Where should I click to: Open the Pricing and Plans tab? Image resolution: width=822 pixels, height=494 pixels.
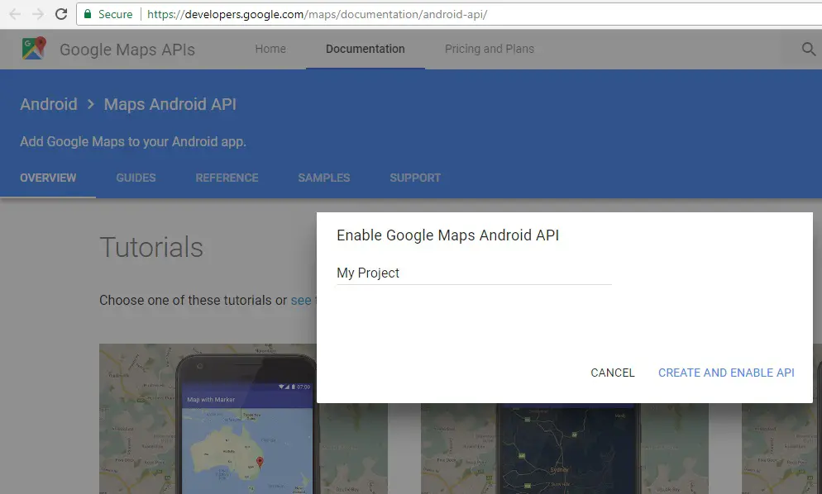coord(489,49)
